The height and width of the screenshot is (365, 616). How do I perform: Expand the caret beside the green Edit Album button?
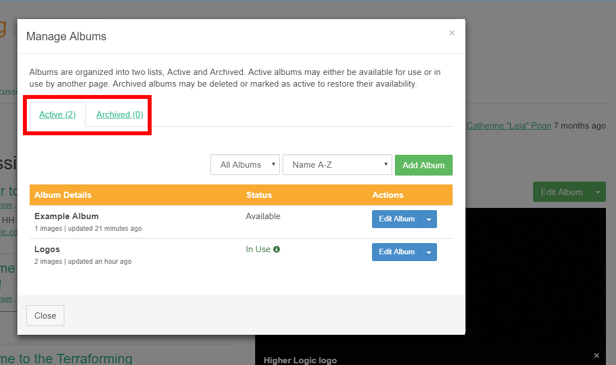pyautogui.click(x=598, y=192)
